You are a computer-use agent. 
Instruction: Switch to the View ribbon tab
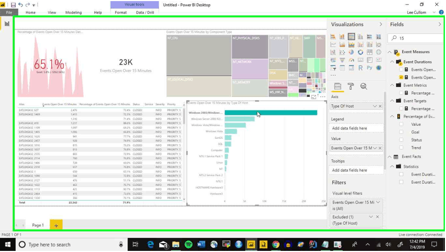(52, 13)
